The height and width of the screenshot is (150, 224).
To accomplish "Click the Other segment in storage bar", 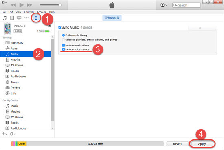I will click(x=22, y=144).
